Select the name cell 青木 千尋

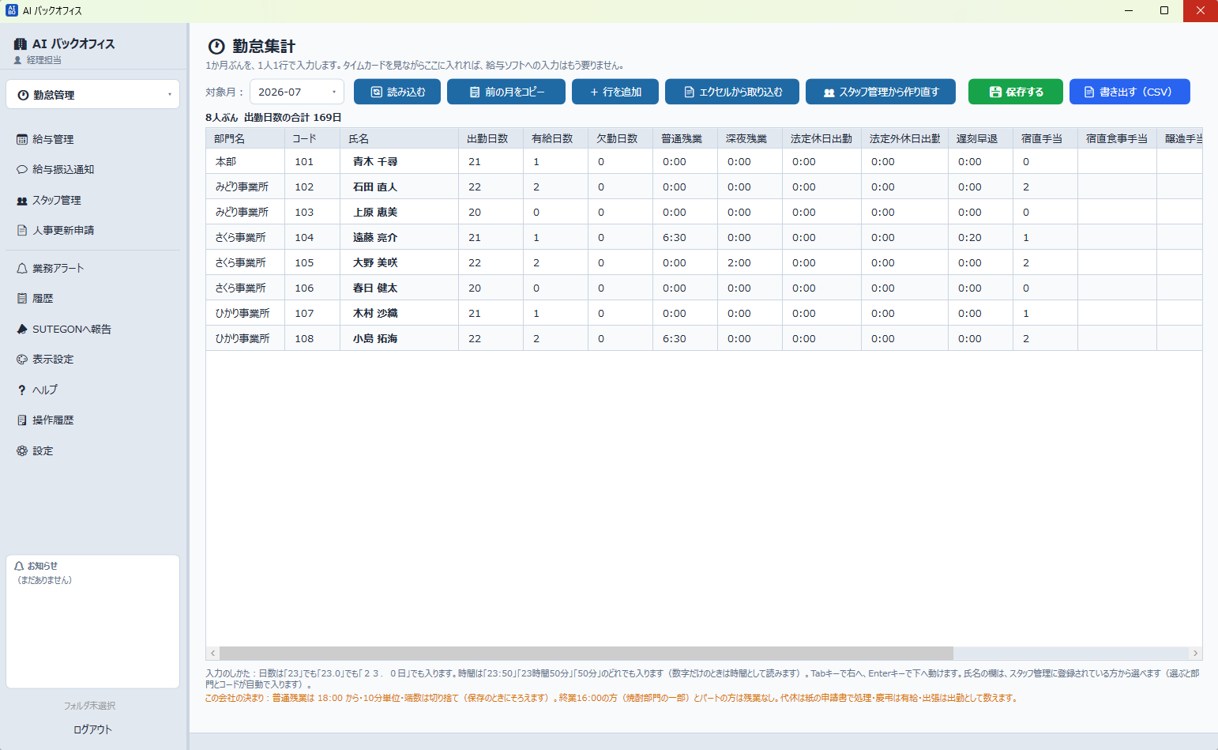pyautogui.click(x=400, y=161)
